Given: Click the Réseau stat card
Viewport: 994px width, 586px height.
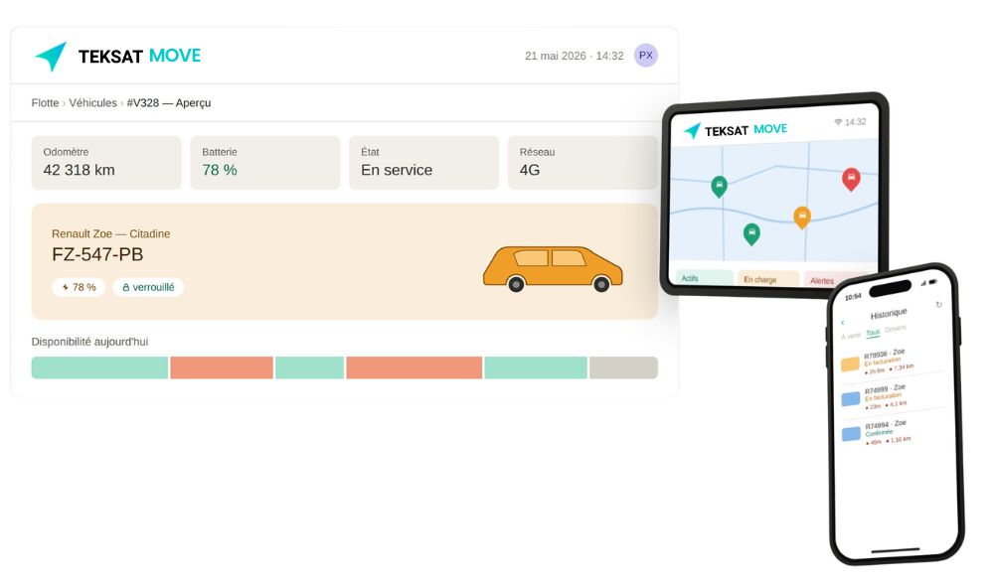Looking at the screenshot, I should (x=582, y=162).
